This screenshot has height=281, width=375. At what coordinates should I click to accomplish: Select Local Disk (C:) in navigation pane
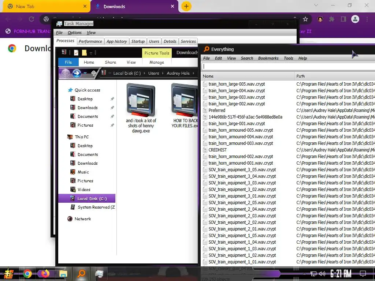coord(87,199)
